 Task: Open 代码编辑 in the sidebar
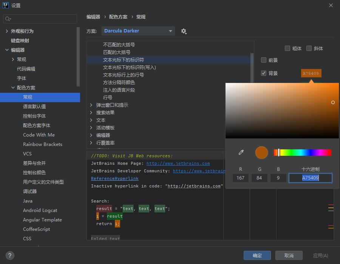coord(26,69)
